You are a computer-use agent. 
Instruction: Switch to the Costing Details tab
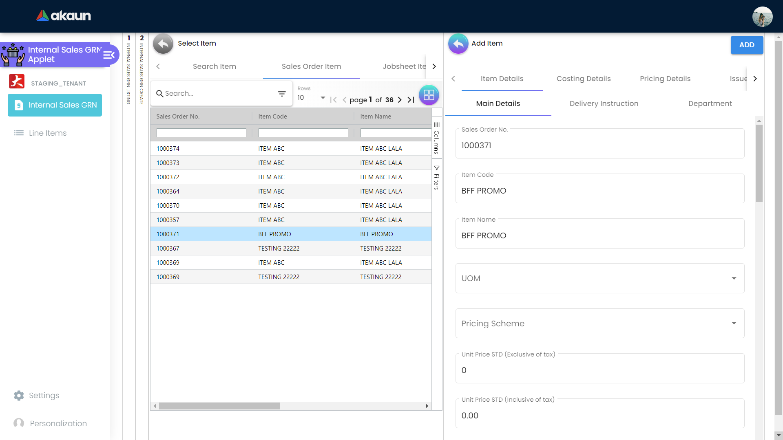[583, 79]
